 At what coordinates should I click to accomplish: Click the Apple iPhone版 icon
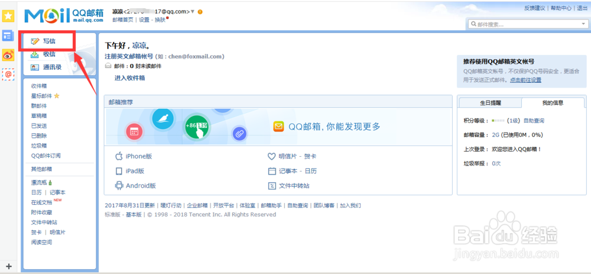tap(119, 156)
